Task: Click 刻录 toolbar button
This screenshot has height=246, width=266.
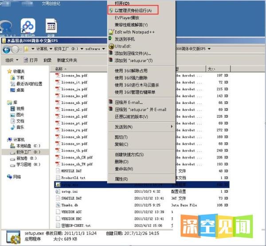Action: click(x=47, y=60)
